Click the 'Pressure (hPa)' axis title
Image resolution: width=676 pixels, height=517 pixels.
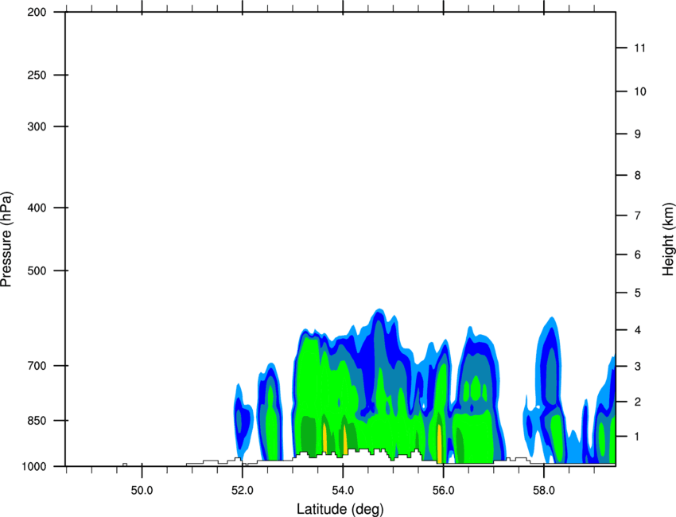tap(6, 239)
